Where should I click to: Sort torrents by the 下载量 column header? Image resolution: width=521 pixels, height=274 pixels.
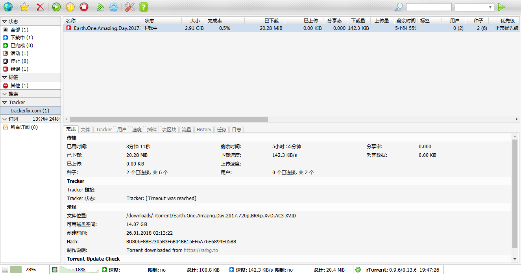358,20
